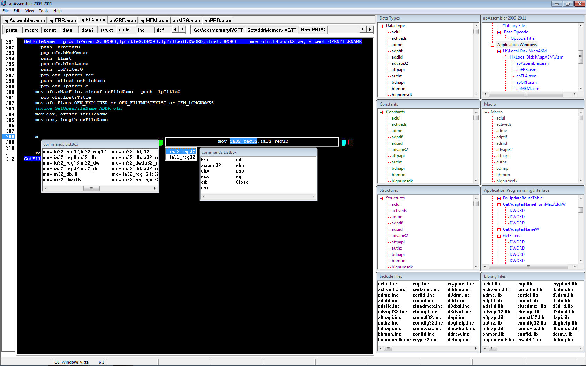Open apERR.asm from the project tree
Screen dimensions: 586x366
pyautogui.click(x=526, y=70)
